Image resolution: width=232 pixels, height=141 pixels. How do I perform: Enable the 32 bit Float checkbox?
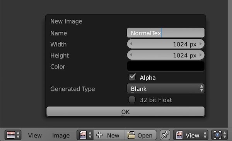[132, 100]
